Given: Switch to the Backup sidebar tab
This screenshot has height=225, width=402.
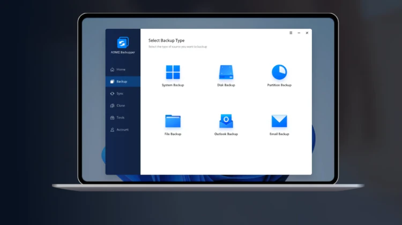Looking at the screenshot, I should coord(122,82).
